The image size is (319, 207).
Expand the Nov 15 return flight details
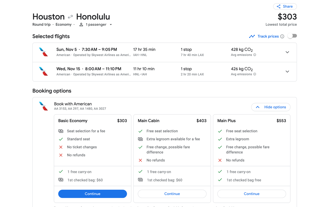coord(287,71)
